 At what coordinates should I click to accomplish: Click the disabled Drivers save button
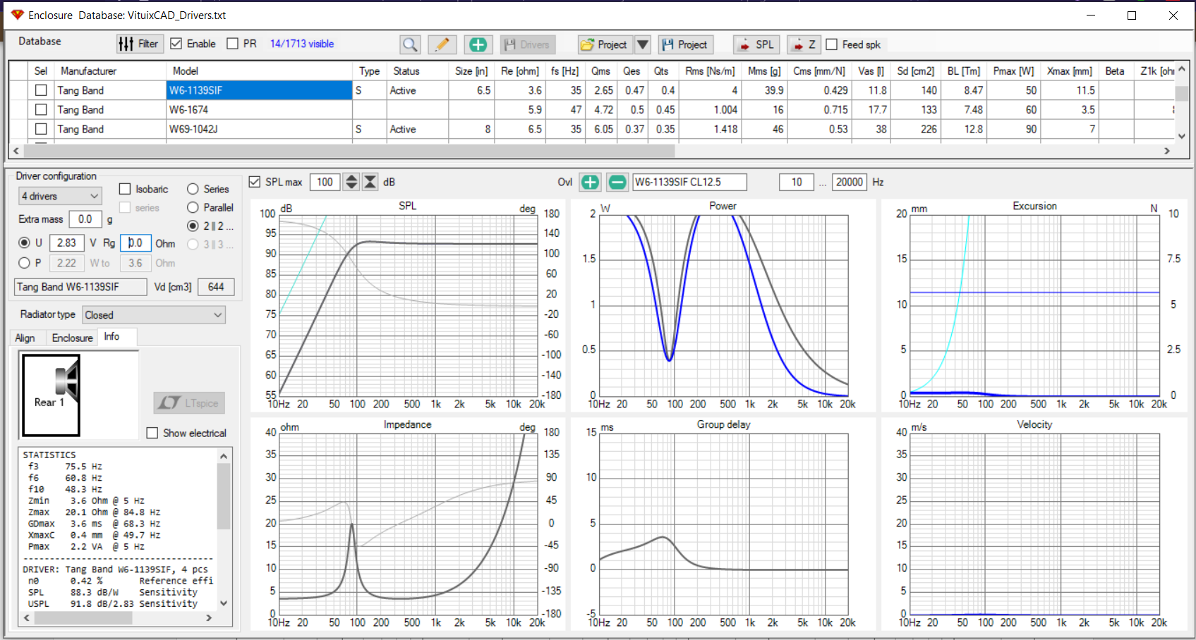pos(528,44)
